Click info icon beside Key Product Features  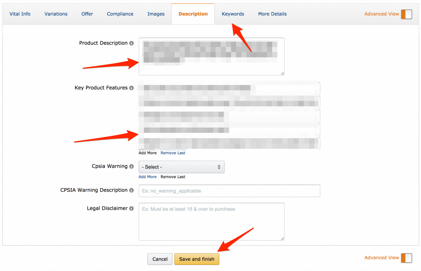pyautogui.click(x=132, y=88)
